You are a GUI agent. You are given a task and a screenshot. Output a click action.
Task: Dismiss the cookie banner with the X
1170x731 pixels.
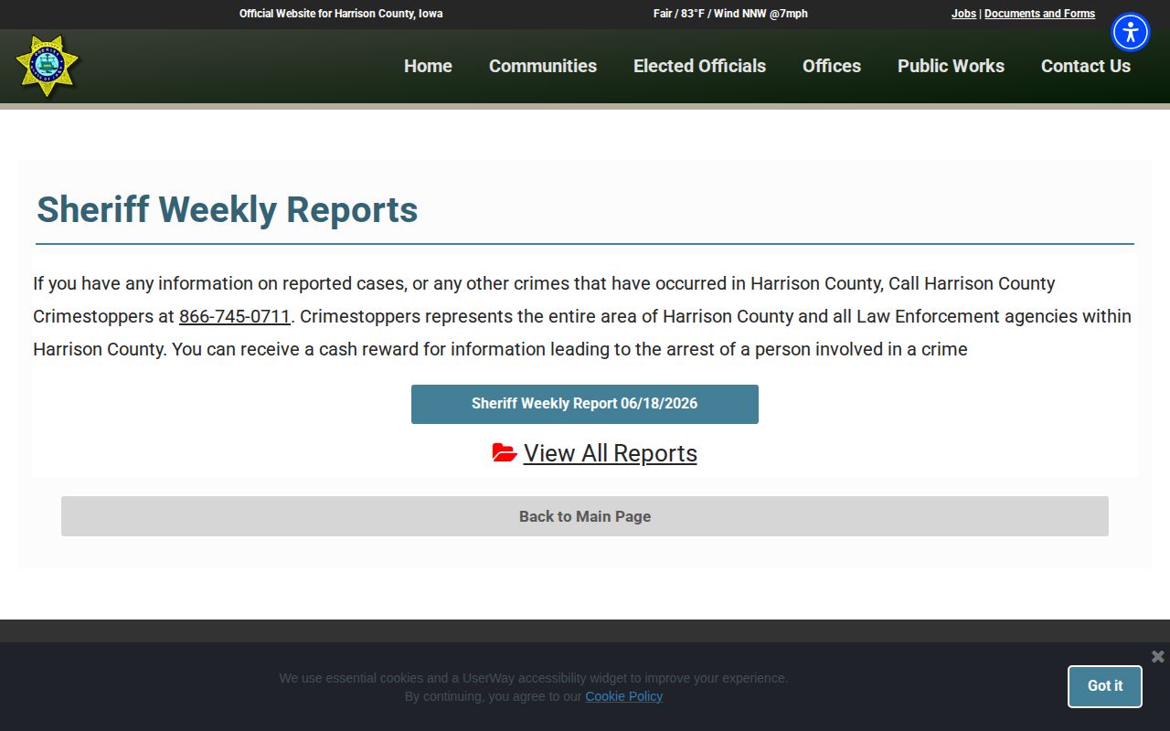pos(1157,656)
